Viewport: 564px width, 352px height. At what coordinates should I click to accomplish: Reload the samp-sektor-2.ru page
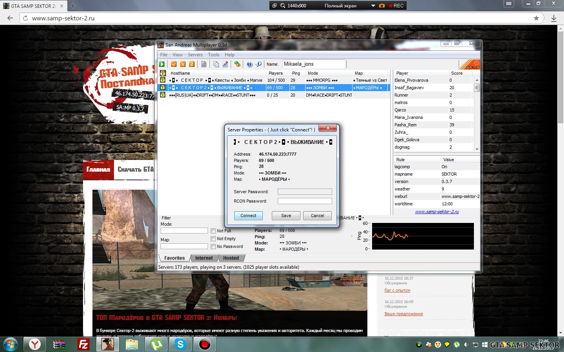point(25,18)
